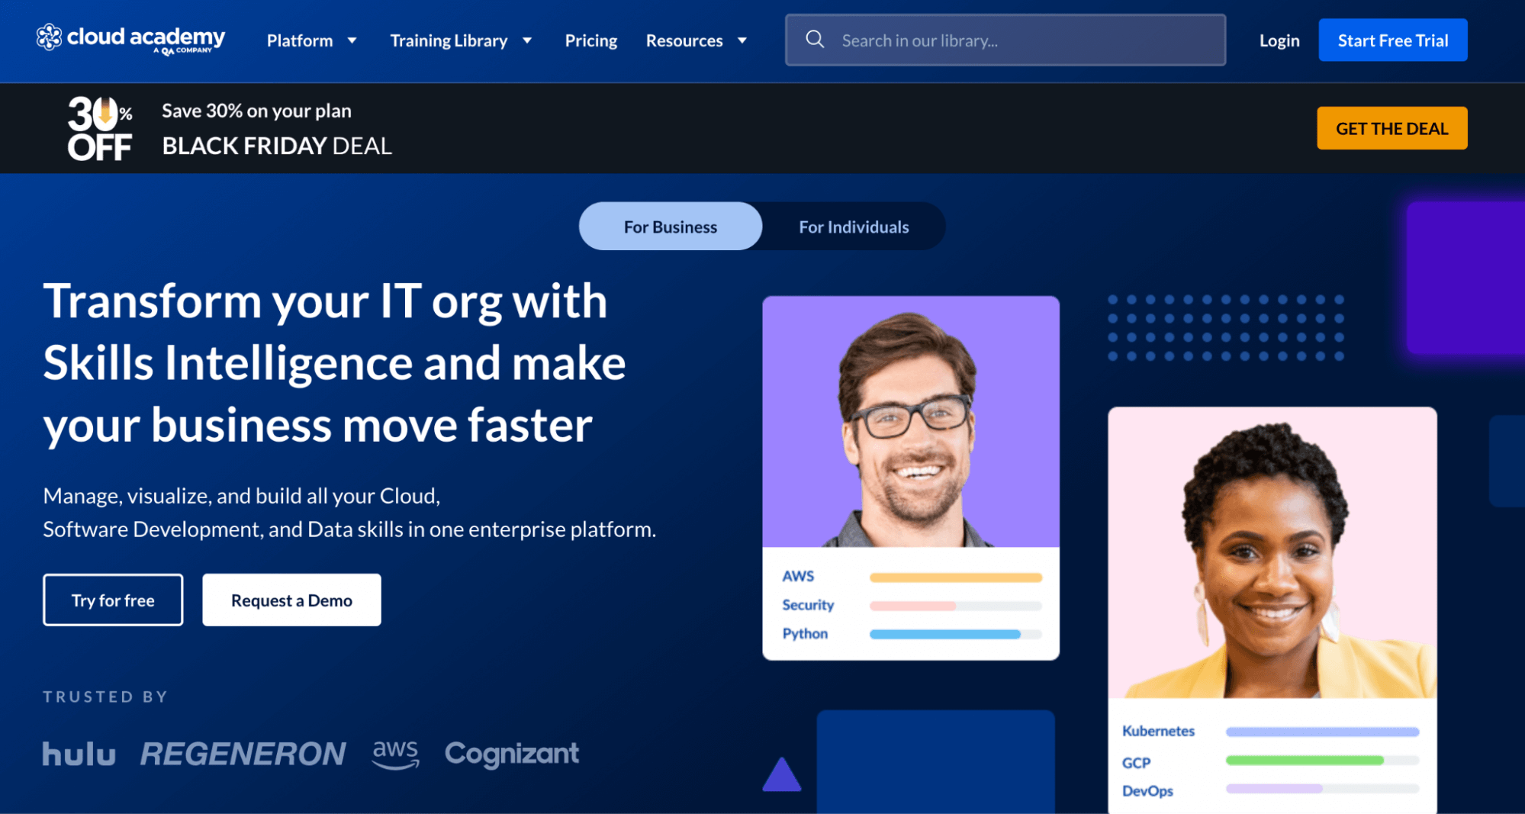Click the REGENERON logo
Screen dimensions: 1525x814
pos(243,754)
